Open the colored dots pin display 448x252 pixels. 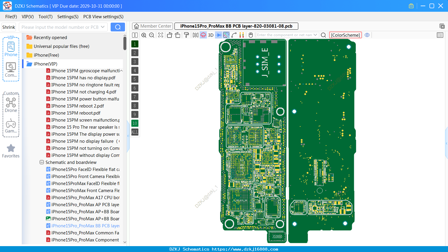pos(242,35)
